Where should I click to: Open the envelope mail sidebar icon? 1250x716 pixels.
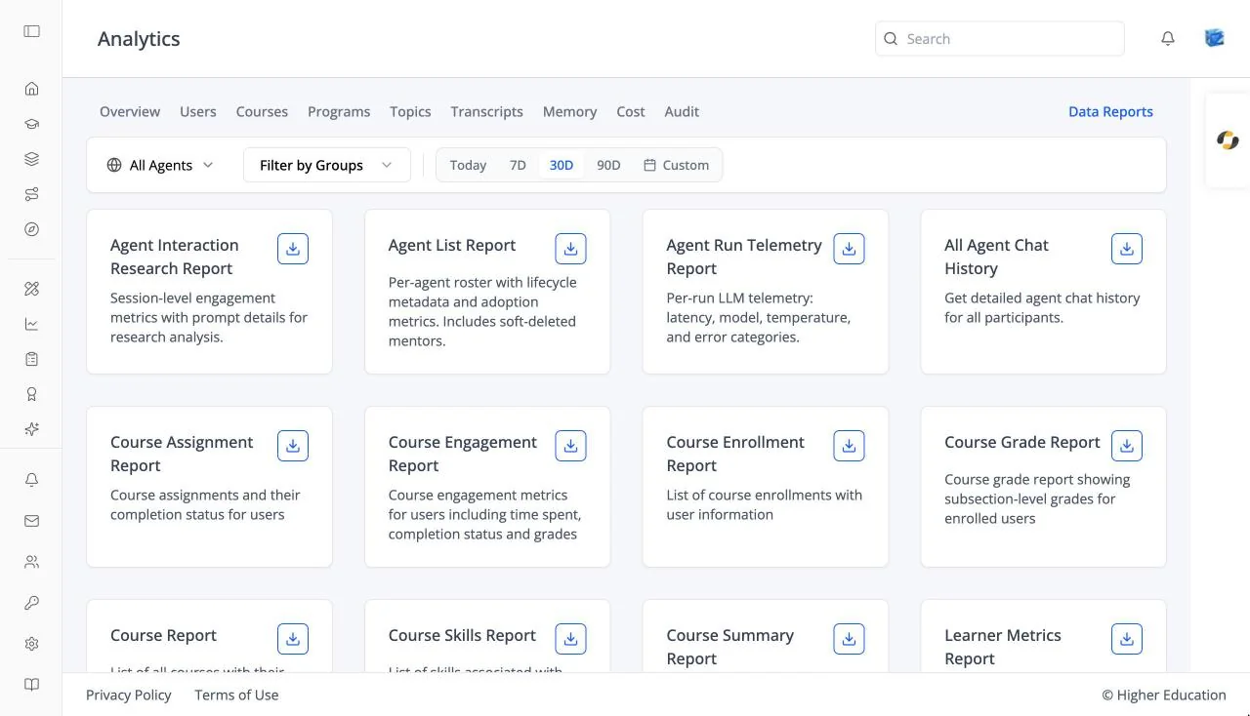(x=31, y=521)
